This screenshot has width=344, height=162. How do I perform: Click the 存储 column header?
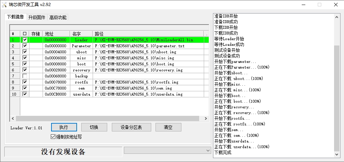click(x=36, y=34)
